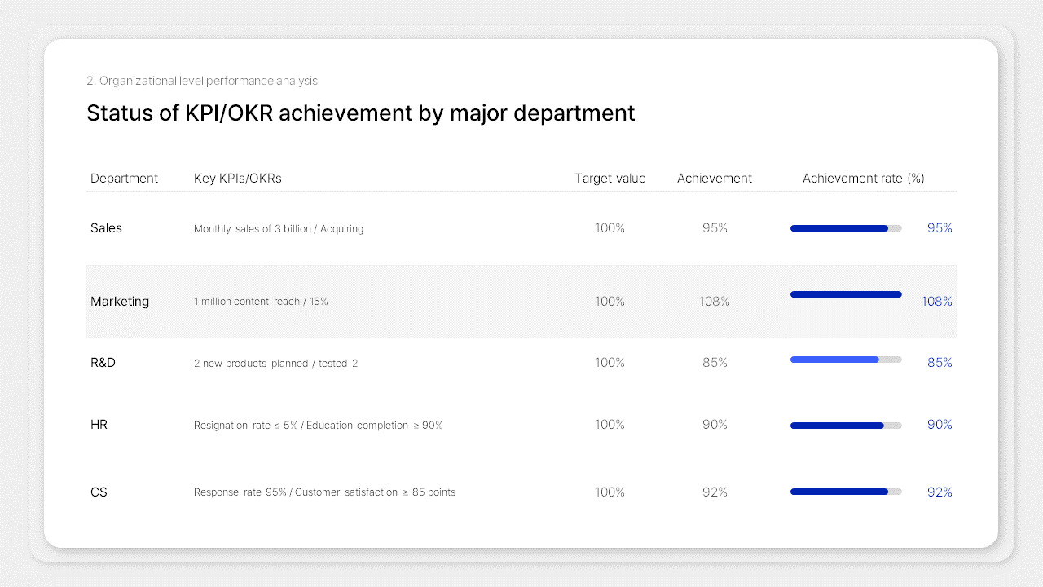
Task: Click the HR achievement rate progress bar
Action: point(846,425)
